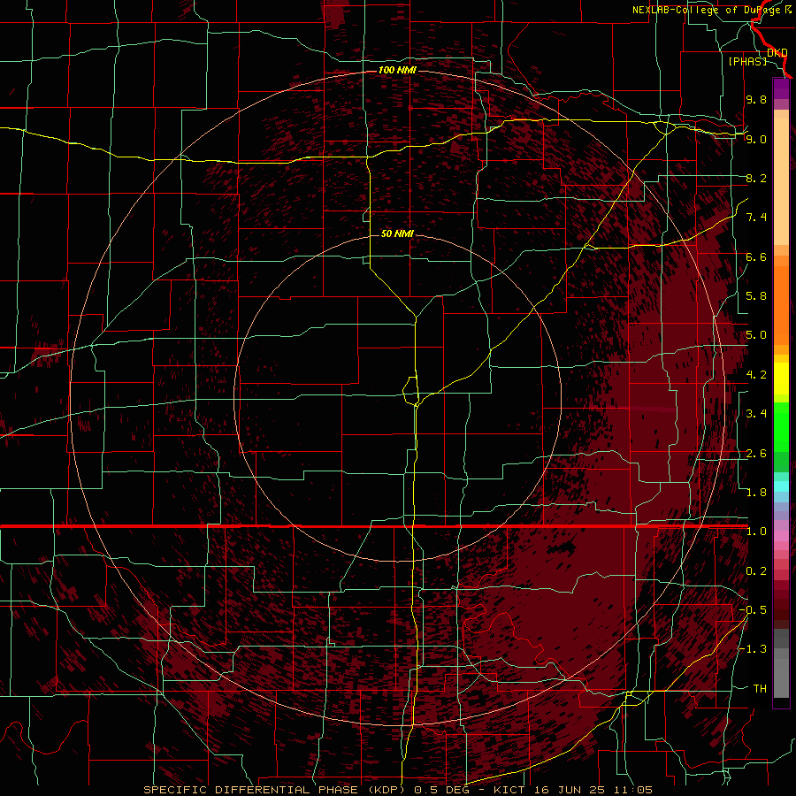Image resolution: width=796 pixels, height=796 pixels.
Task: Click the 2.6 scale value
Action: click(756, 454)
